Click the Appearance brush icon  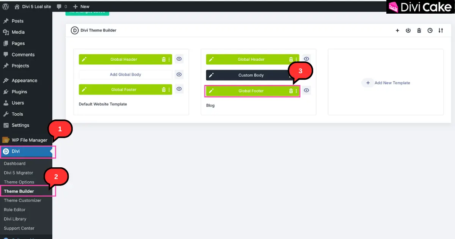(x=6, y=80)
